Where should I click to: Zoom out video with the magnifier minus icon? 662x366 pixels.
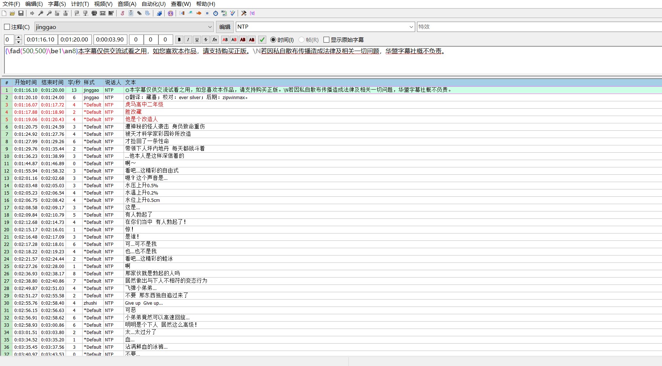(x=49, y=13)
